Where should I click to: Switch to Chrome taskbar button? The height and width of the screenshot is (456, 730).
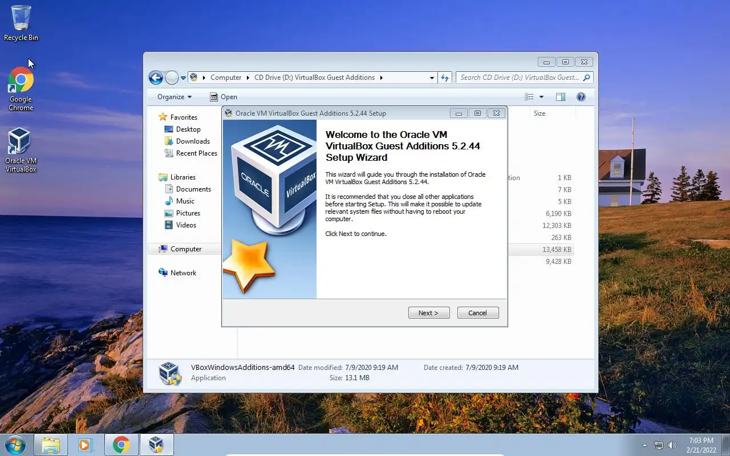click(121, 445)
